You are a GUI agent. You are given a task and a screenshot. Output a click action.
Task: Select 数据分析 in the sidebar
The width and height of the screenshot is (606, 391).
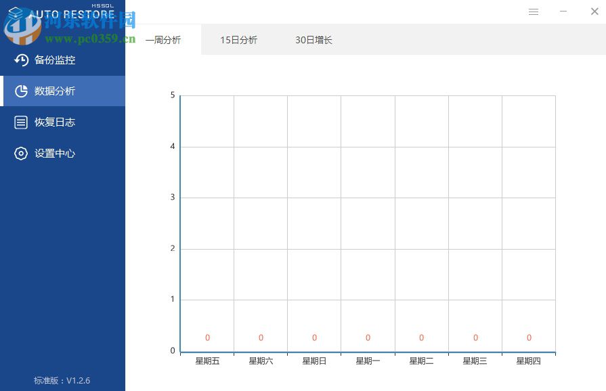(x=62, y=91)
